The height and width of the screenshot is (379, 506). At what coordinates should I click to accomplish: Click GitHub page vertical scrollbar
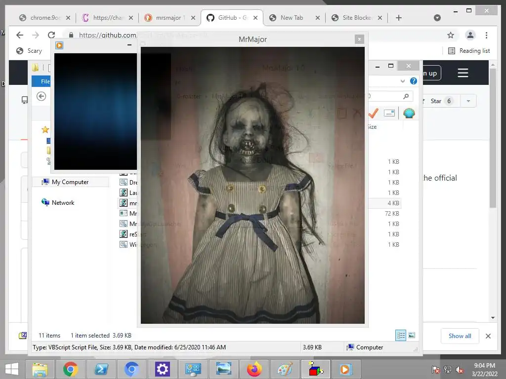pos(493,138)
